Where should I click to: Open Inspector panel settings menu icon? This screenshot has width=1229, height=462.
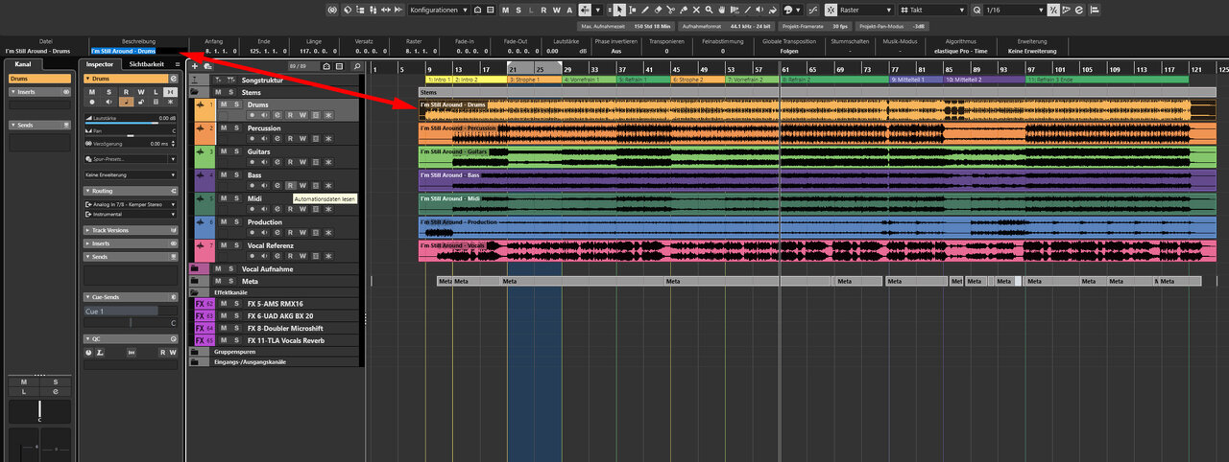pyautogui.click(x=178, y=64)
